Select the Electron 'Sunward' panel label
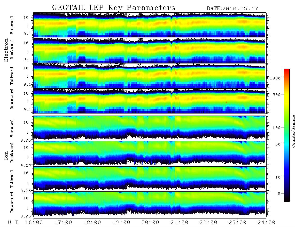The image size is (295, 227). point(12,25)
